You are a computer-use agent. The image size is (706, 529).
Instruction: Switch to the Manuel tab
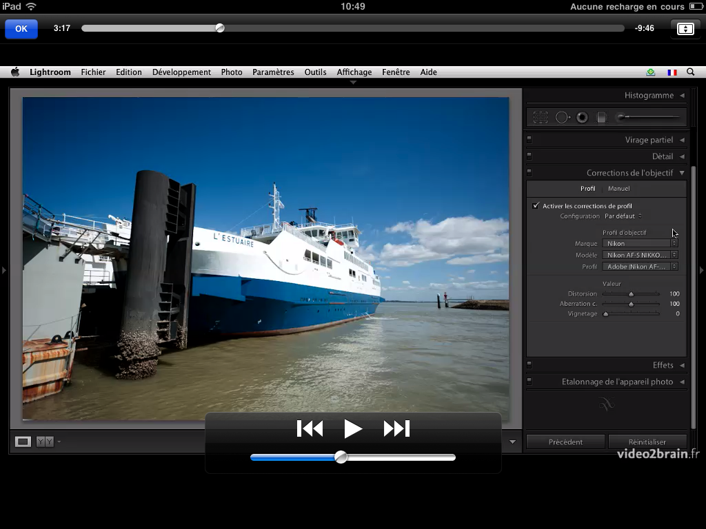click(x=618, y=189)
